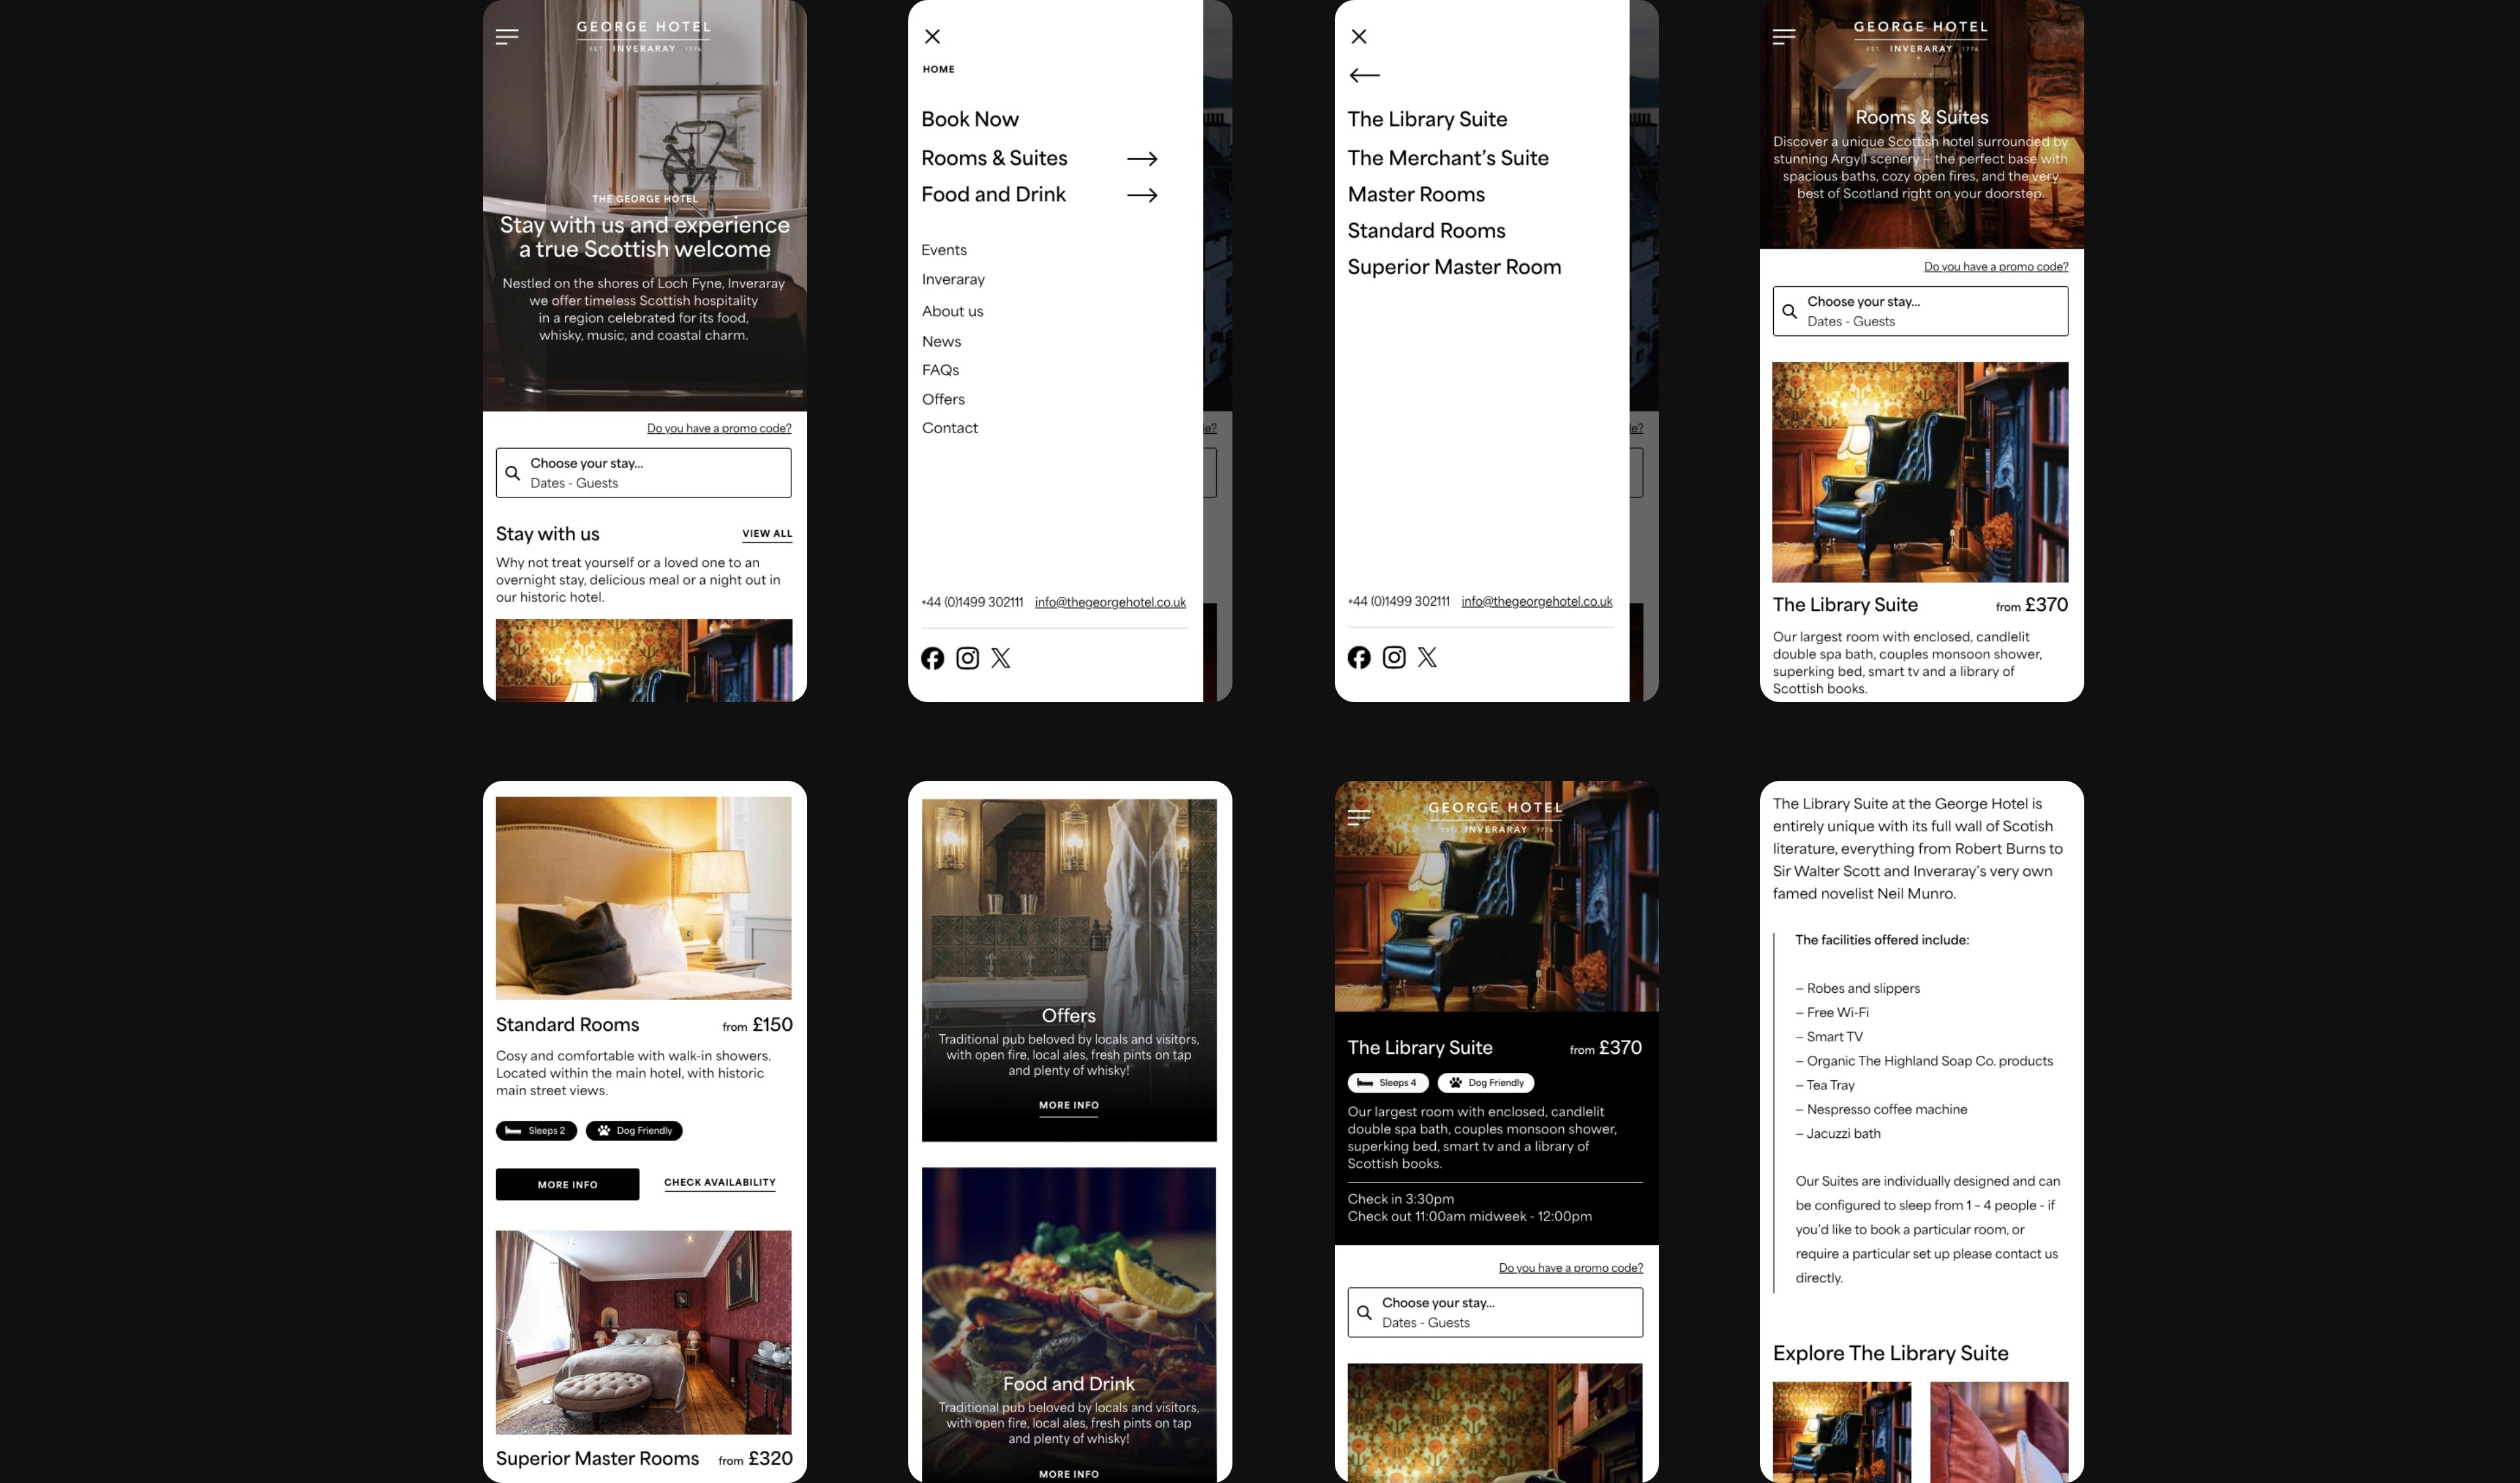Choose The Library Suite in submenu
This screenshot has width=2520, height=1483.
1427,119
